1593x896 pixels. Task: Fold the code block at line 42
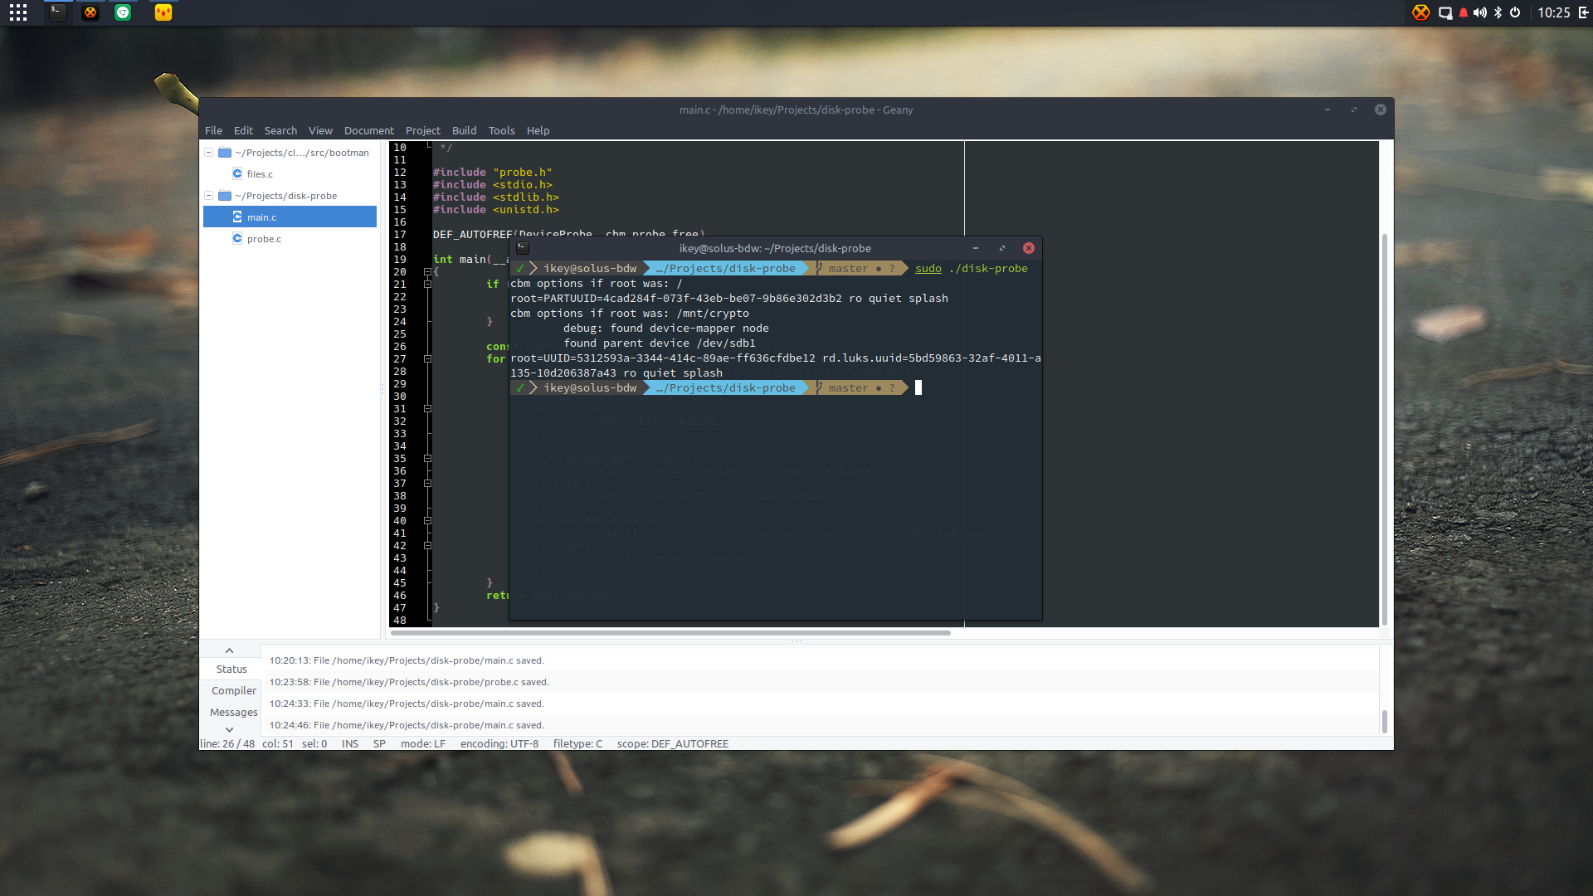427,546
